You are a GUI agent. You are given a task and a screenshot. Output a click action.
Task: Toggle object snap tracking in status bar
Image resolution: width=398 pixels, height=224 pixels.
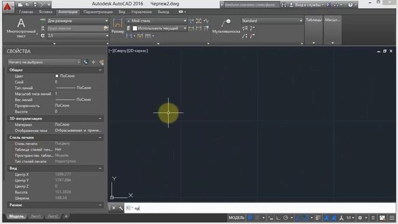(x=298, y=218)
